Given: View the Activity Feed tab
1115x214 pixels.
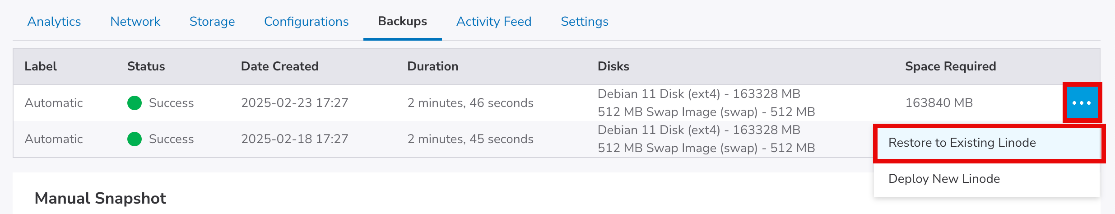Looking at the screenshot, I should [x=493, y=22].
